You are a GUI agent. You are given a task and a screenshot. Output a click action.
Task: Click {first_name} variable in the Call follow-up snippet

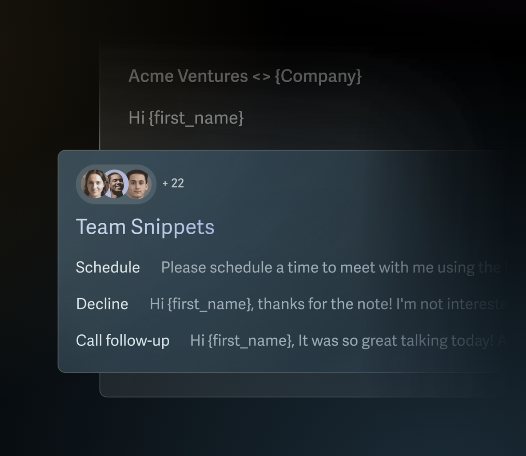251,341
